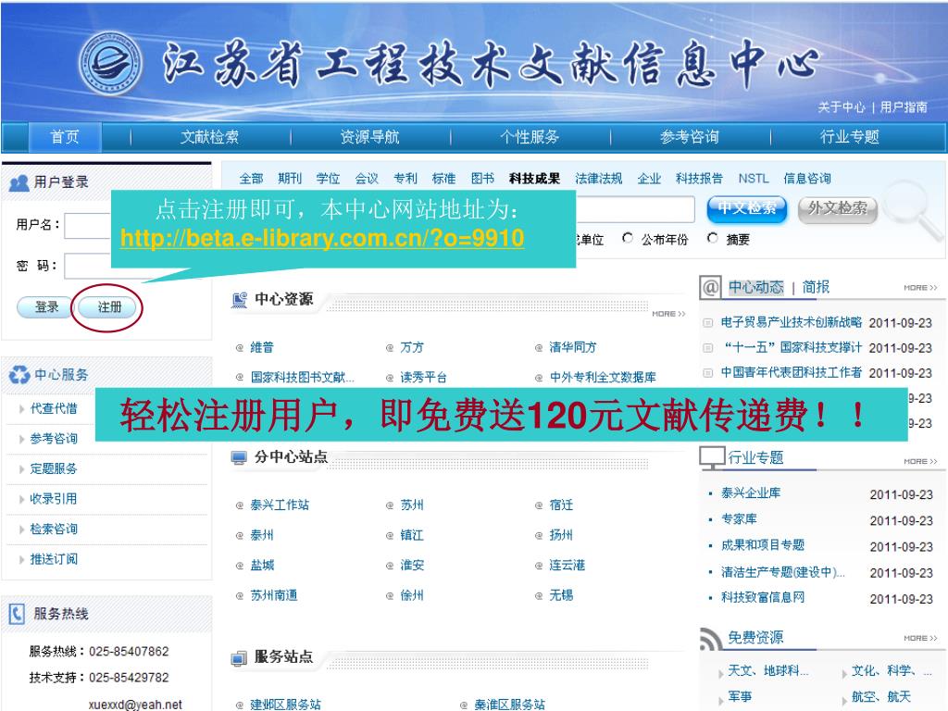The width and height of the screenshot is (948, 711).
Task: Expand 推送订阅 in the sidebar
Action: (x=54, y=559)
